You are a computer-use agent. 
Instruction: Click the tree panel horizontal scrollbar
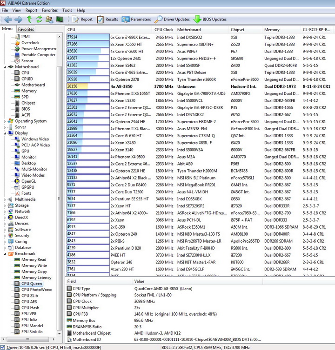click(x=28, y=339)
